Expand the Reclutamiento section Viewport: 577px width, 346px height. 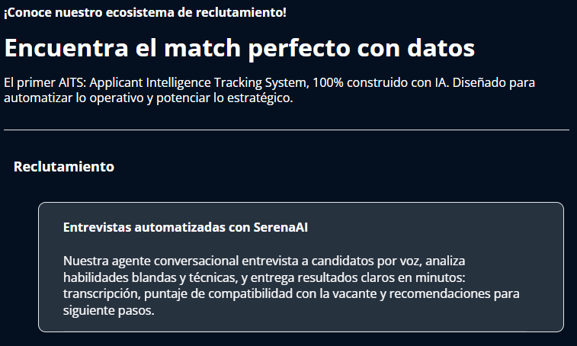click(64, 167)
